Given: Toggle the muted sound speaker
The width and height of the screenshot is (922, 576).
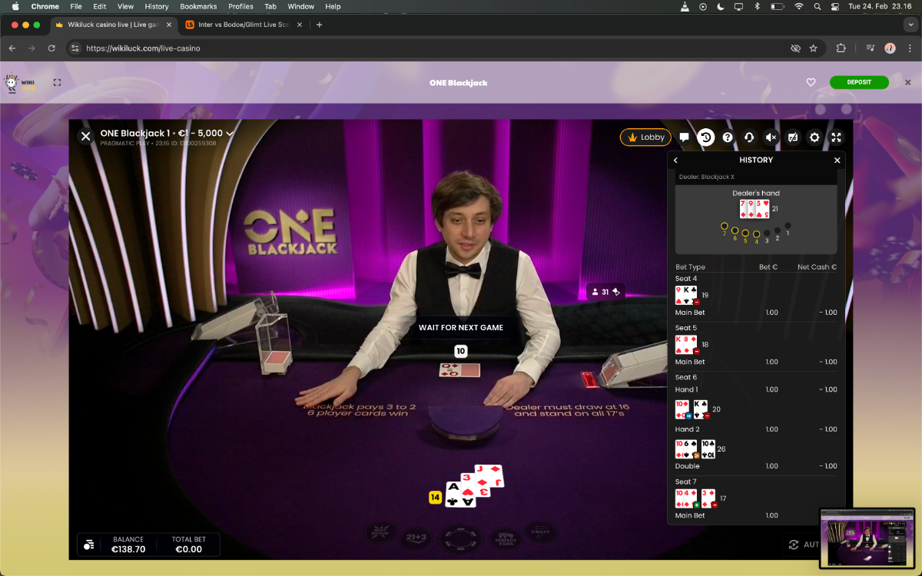Looking at the screenshot, I should click(x=771, y=137).
